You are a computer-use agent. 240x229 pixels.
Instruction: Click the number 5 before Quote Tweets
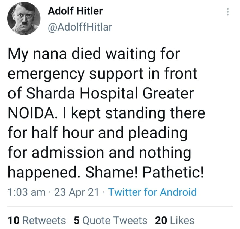point(77,220)
